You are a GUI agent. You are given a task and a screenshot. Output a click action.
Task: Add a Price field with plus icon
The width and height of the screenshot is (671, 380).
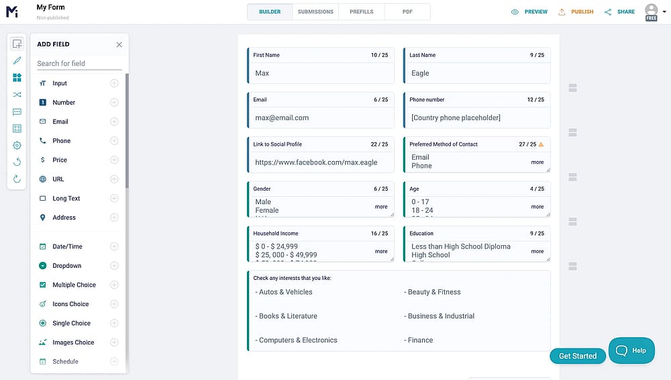(114, 160)
